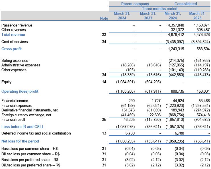Click the Note column header
The height and width of the screenshot is (169, 211).
click(x=104, y=18)
